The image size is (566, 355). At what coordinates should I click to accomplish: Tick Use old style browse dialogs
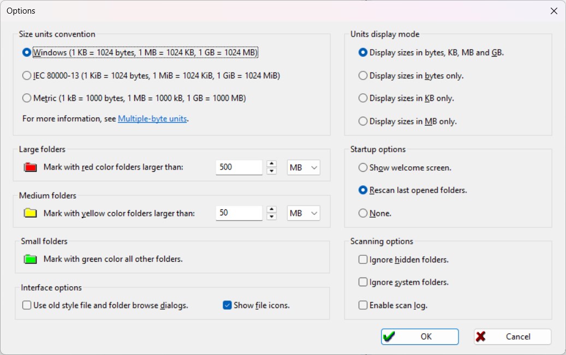point(27,305)
